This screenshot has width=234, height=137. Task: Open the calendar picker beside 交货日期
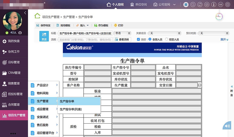click(199, 85)
